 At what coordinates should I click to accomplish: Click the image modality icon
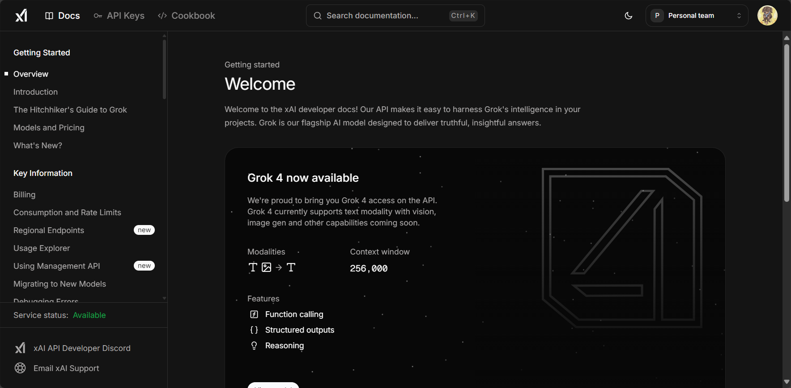coord(267,267)
